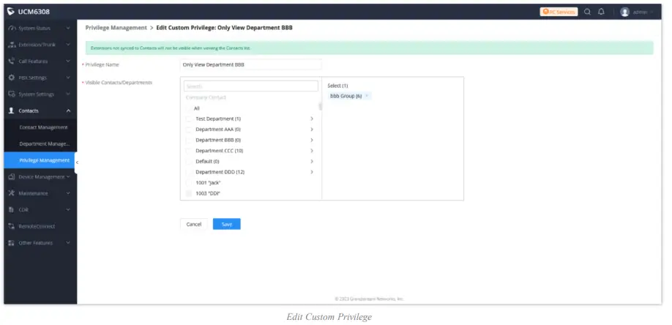Open the PBX Settings menu item
Viewport: 672px width, 325px height.
tap(41, 78)
